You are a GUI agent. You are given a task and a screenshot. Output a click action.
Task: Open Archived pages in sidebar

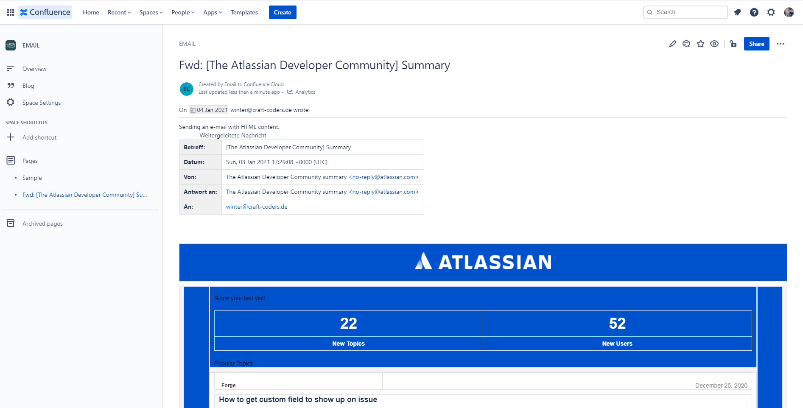(x=42, y=224)
